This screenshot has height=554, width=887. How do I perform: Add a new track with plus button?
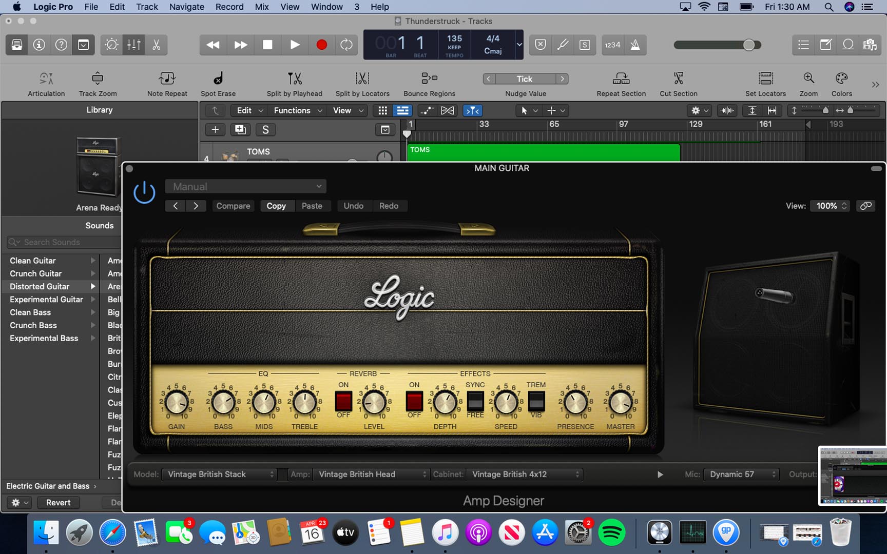tap(215, 130)
